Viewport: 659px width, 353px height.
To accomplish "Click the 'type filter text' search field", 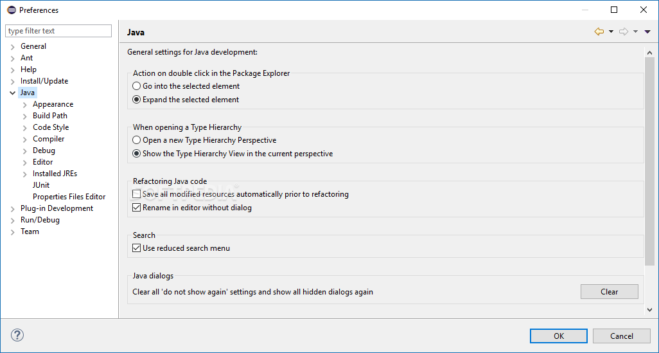I will tap(58, 31).
